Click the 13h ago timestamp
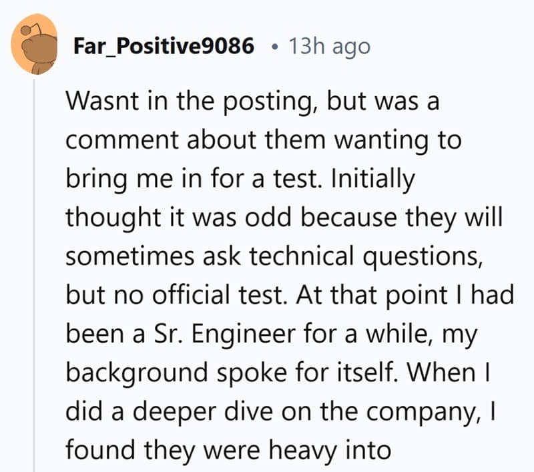The height and width of the screenshot is (472, 534). pyautogui.click(x=329, y=46)
